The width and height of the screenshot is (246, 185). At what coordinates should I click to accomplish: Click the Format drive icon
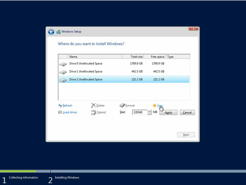pyautogui.click(x=122, y=105)
